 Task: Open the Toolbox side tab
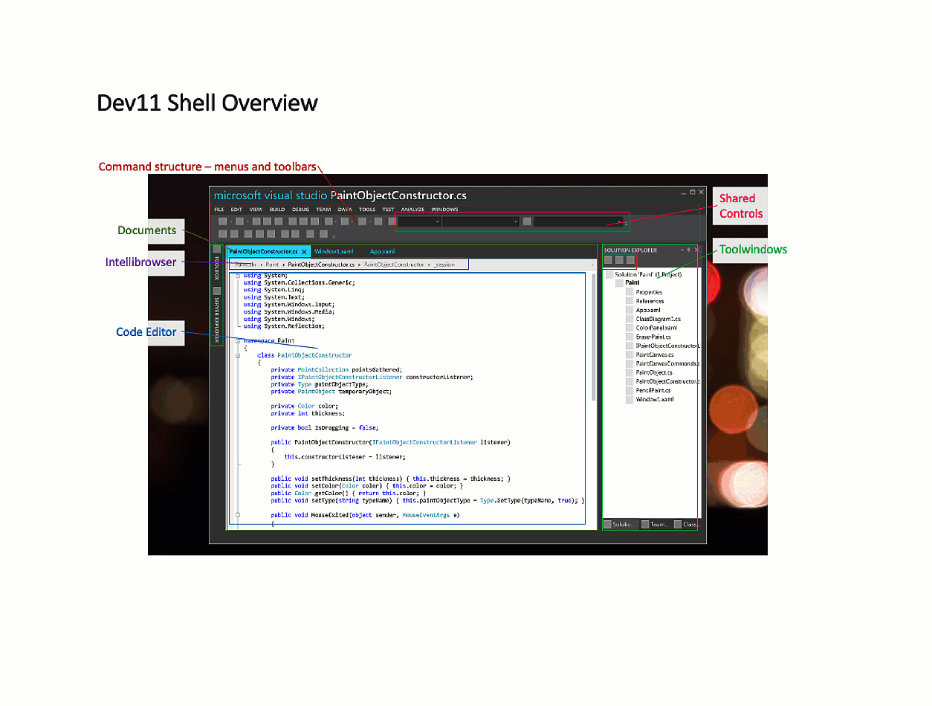216,264
